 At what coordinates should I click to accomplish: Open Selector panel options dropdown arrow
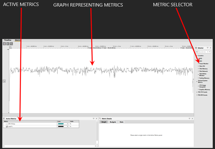tap(208, 48)
